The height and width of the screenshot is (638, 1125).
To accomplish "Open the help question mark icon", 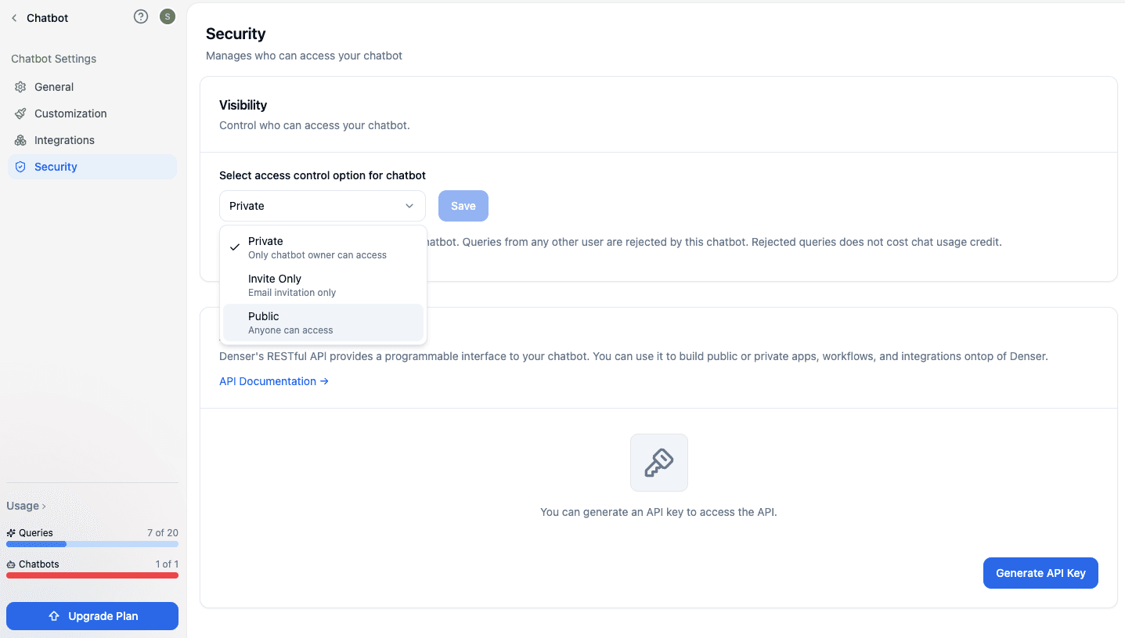I will (x=140, y=16).
